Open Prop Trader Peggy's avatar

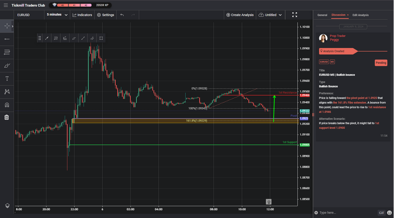coord(323,38)
